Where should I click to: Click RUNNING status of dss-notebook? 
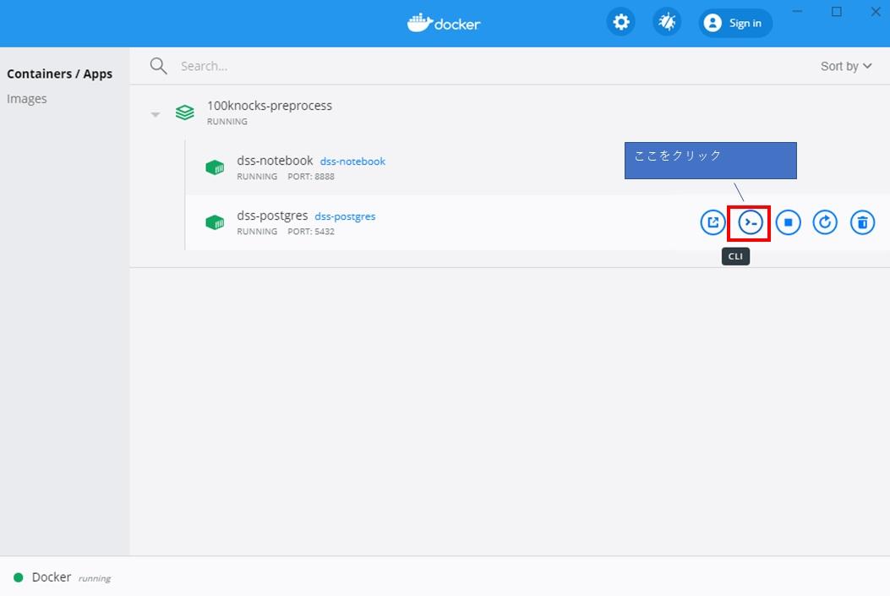(x=257, y=177)
